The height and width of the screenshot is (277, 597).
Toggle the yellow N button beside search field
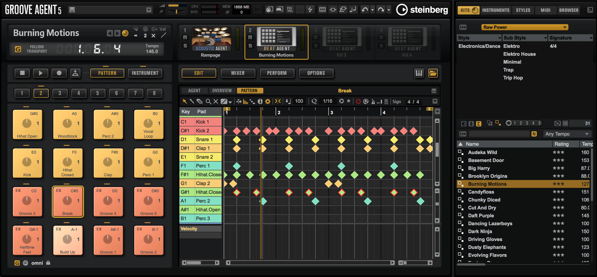(x=534, y=134)
